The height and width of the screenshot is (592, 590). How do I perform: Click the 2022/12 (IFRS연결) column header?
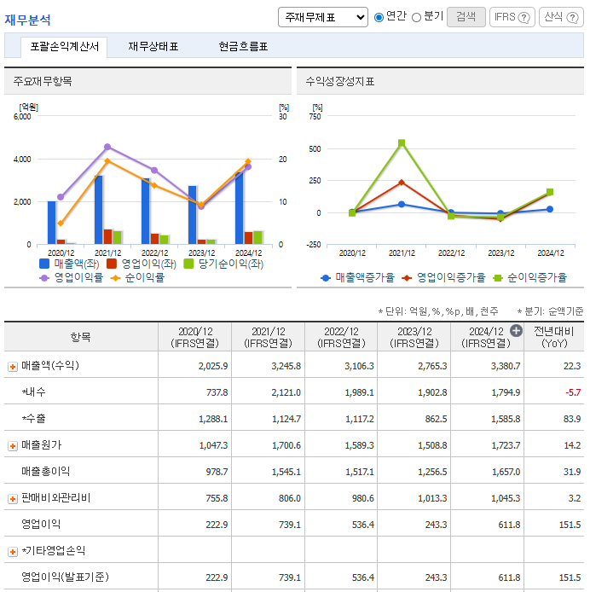(341, 337)
